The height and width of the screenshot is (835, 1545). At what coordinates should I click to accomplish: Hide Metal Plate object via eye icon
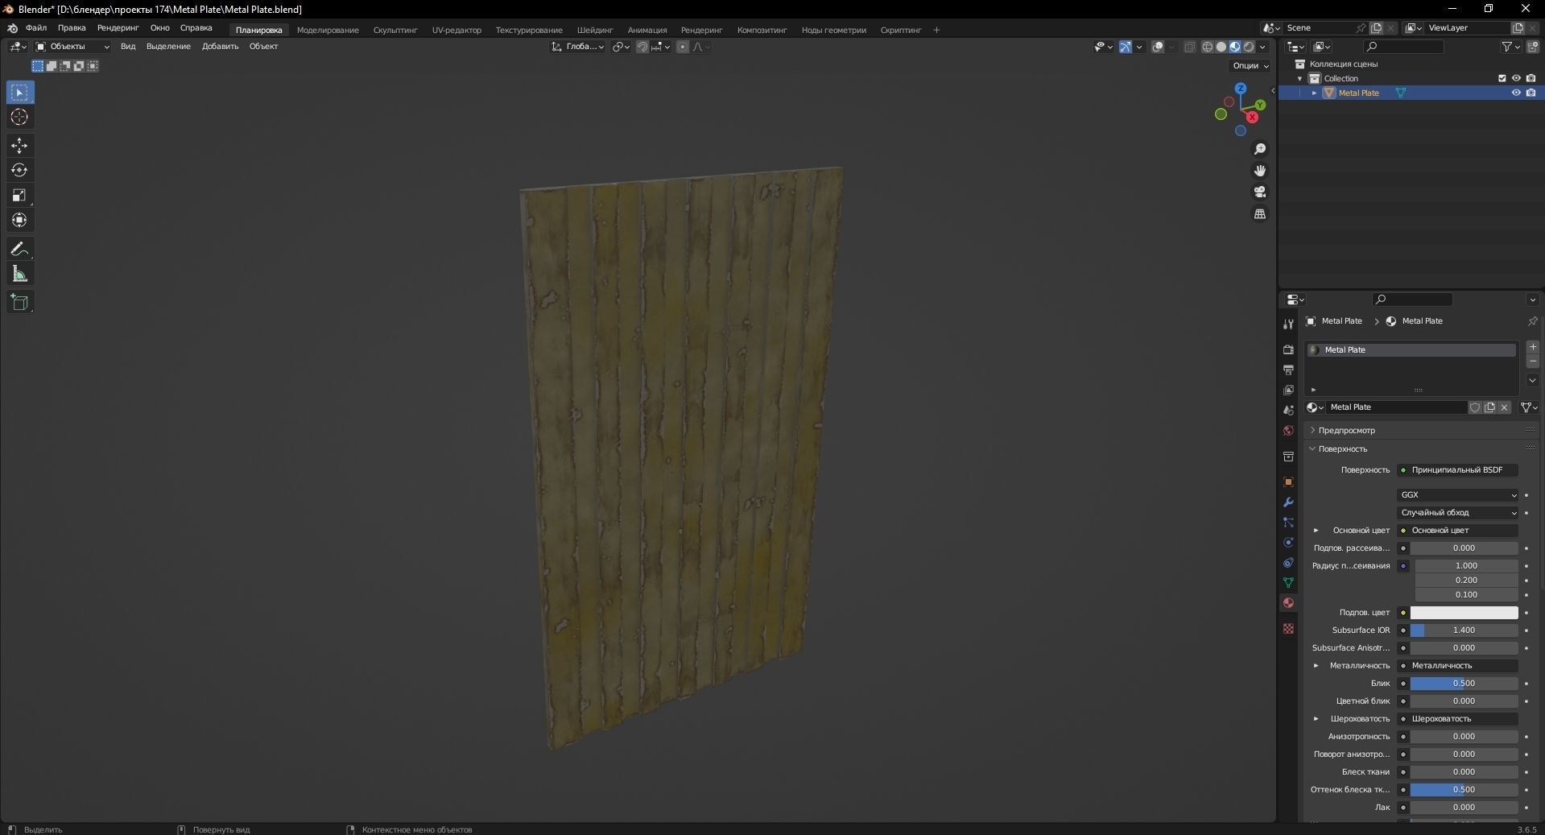(1516, 93)
